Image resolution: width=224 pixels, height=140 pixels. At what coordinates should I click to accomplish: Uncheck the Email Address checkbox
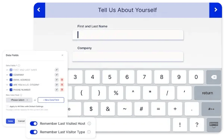click(x=11, y=80)
